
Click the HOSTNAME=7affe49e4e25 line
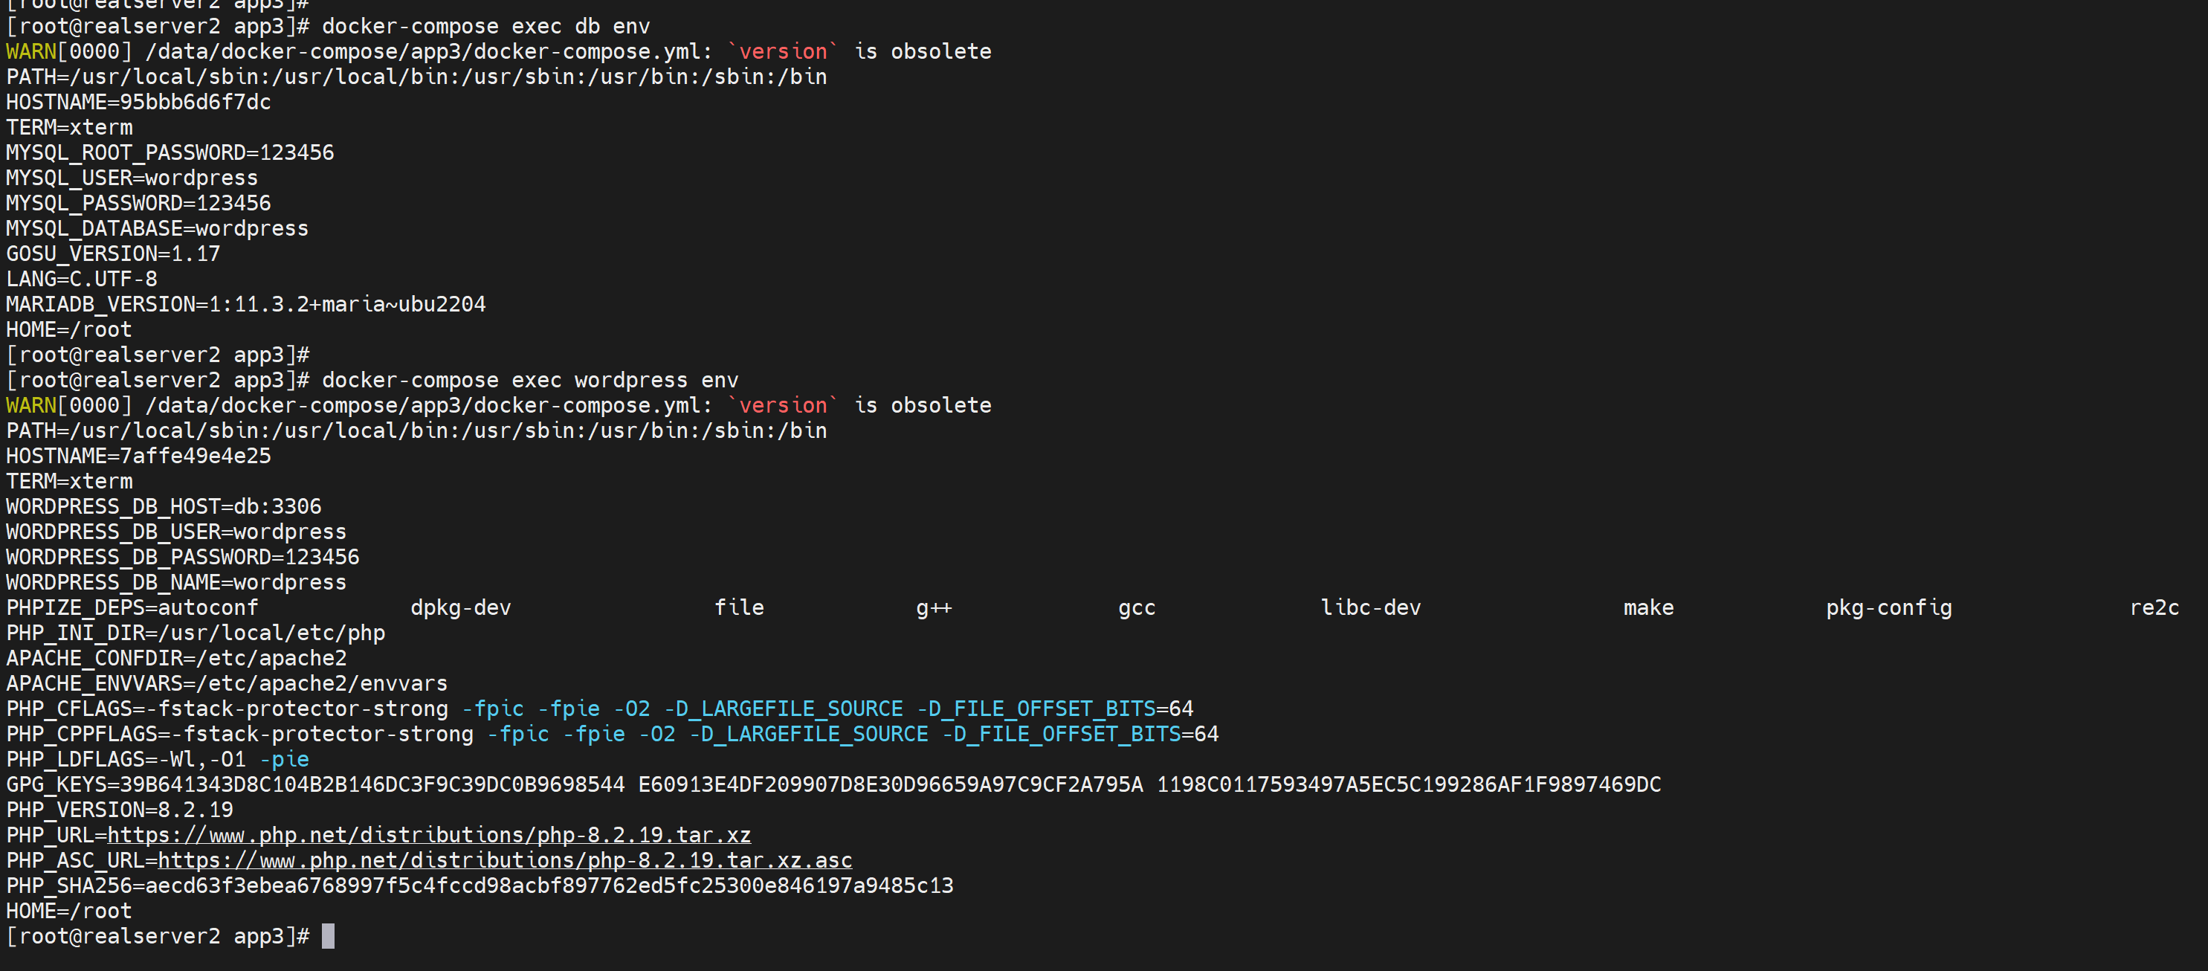pos(138,456)
